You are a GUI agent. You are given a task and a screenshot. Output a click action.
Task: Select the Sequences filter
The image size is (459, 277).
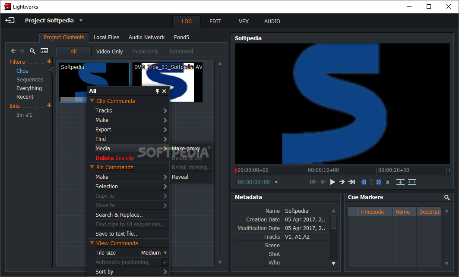[x=29, y=79]
